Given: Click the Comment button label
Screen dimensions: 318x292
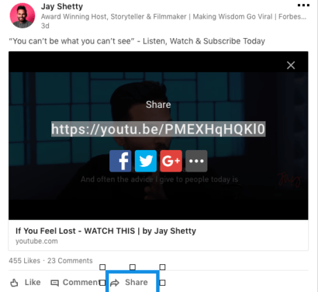Looking at the screenshot, I should [x=80, y=282].
